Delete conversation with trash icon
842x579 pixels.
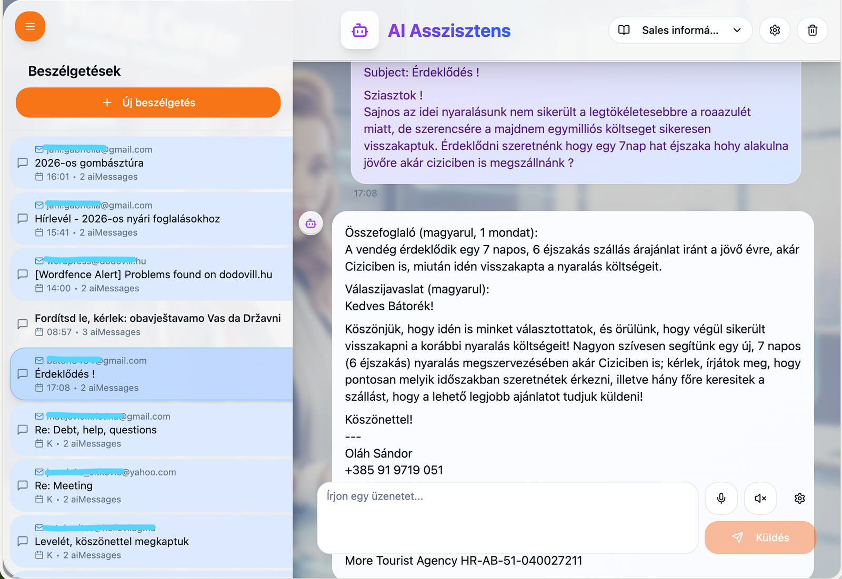(x=813, y=31)
